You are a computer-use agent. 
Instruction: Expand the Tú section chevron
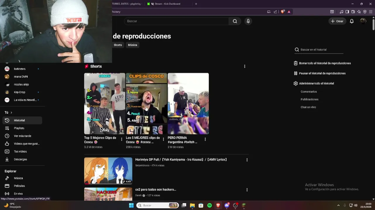pyautogui.click(x=11, y=113)
